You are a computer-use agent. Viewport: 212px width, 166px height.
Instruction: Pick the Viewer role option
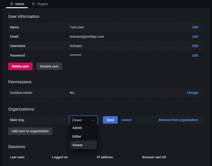77,145
